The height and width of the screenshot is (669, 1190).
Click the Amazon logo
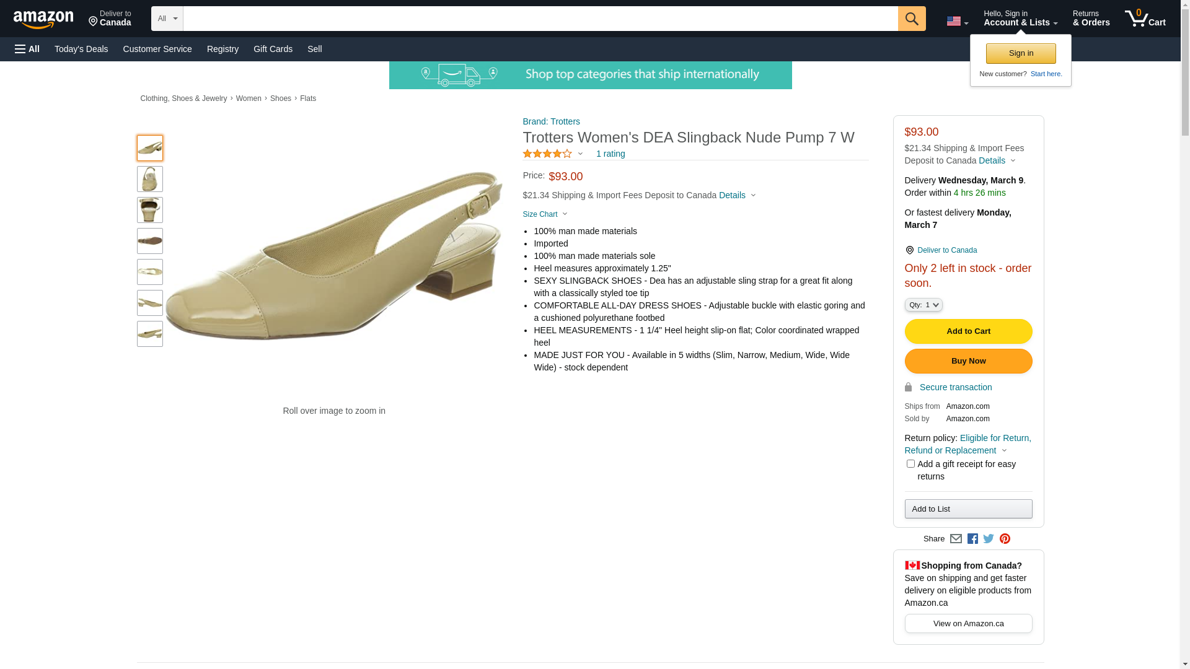pos(43,19)
